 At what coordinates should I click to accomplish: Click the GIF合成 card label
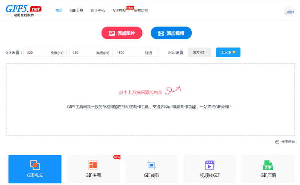click(35, 175)
